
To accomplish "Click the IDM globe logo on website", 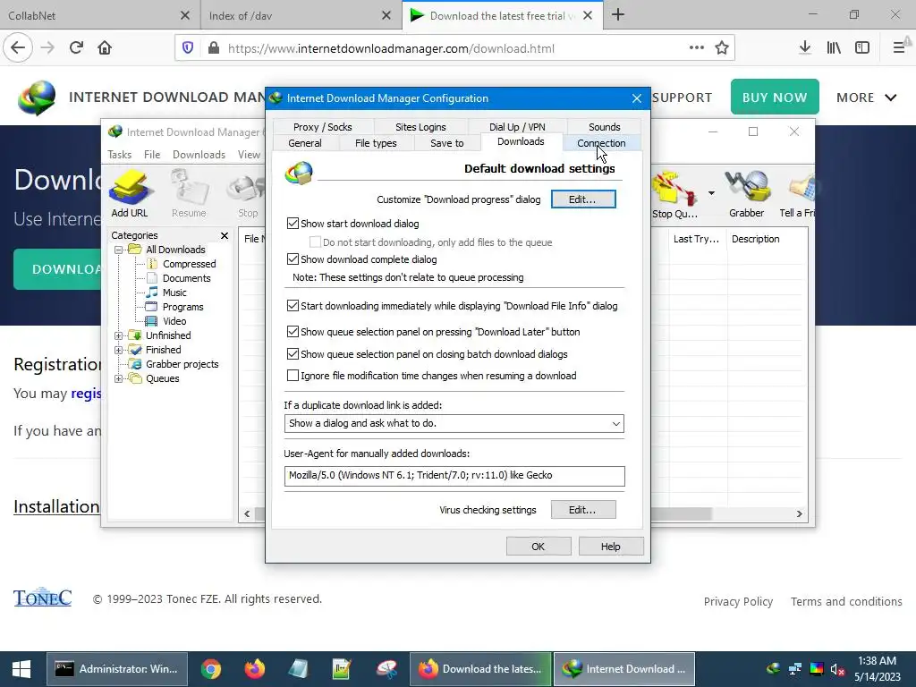I will [37, 98].
